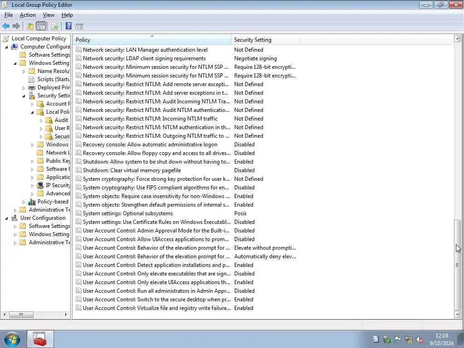Click the Export List toolbar icon

click(54, 26)
